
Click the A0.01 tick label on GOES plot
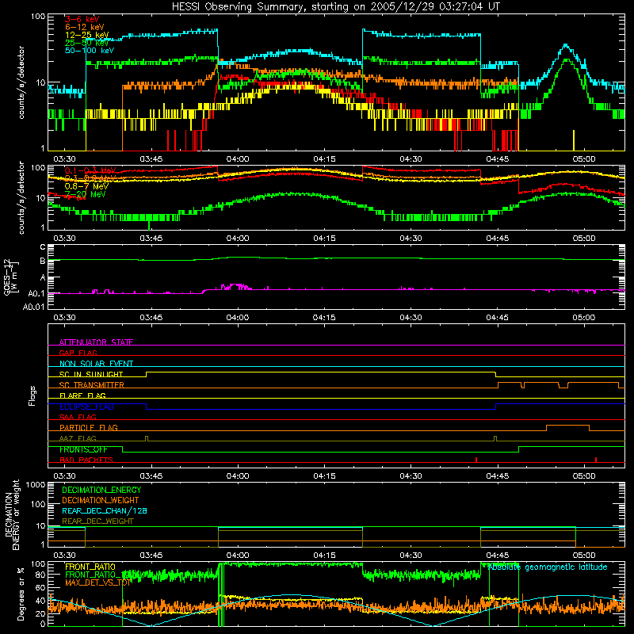(x=34, y=307)
